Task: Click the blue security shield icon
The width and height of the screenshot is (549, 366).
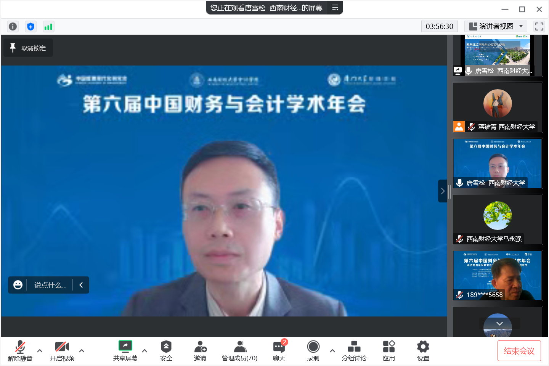Action: 30,26
